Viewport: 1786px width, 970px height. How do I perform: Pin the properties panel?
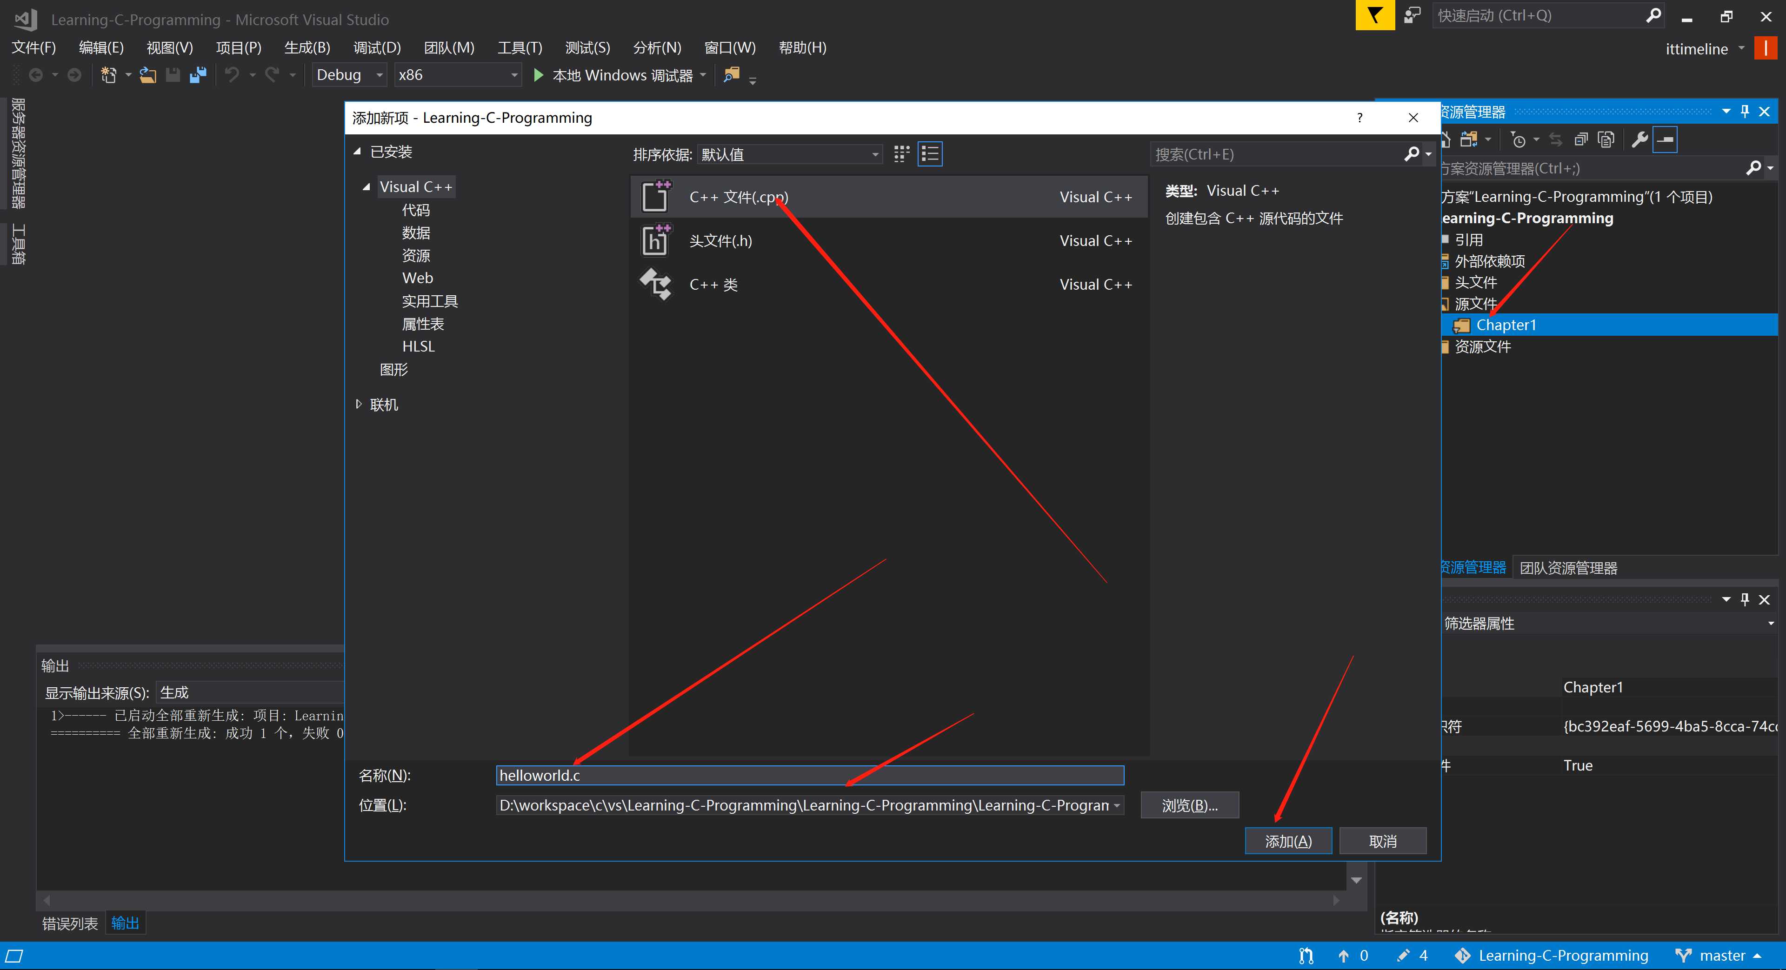pyautogui.click(x=1745, y=599)
